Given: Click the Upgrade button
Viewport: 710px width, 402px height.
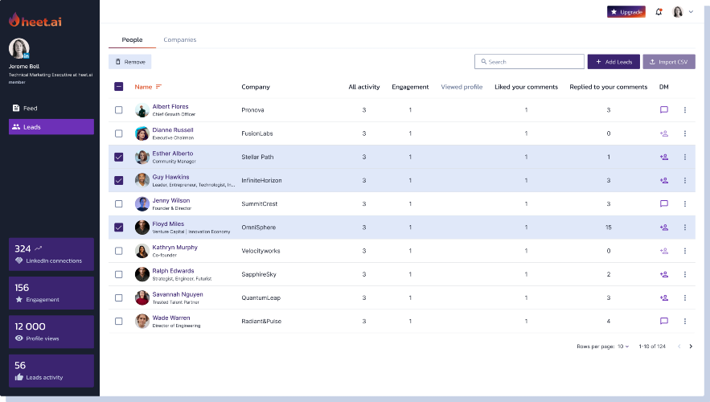Looking at the screenshot, I should [x=626, y=12].
